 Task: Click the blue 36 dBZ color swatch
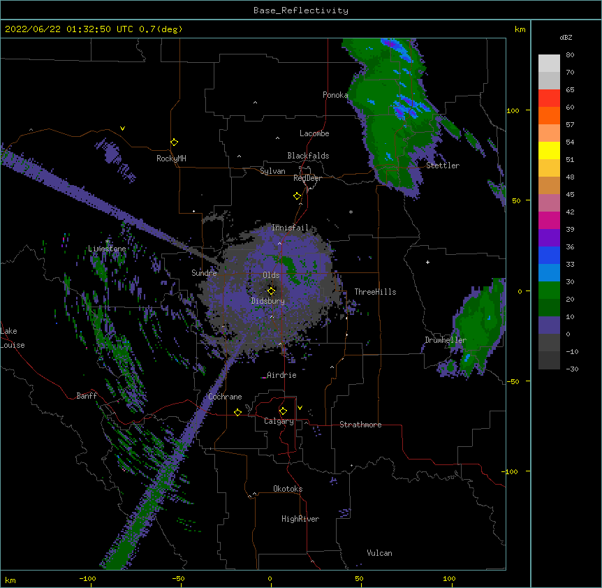[x=549, y=255]
